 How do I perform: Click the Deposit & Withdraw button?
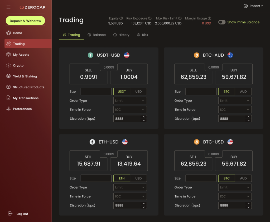coord(25,20)
